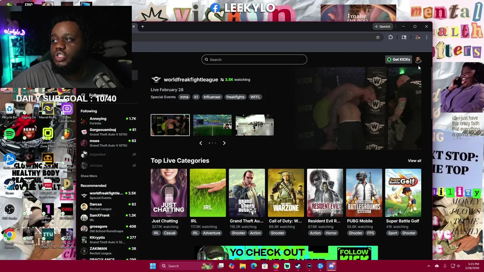Viewport: 484px width, 272px height.
Task: Select the freakfights tag
Action: point(235,97)
